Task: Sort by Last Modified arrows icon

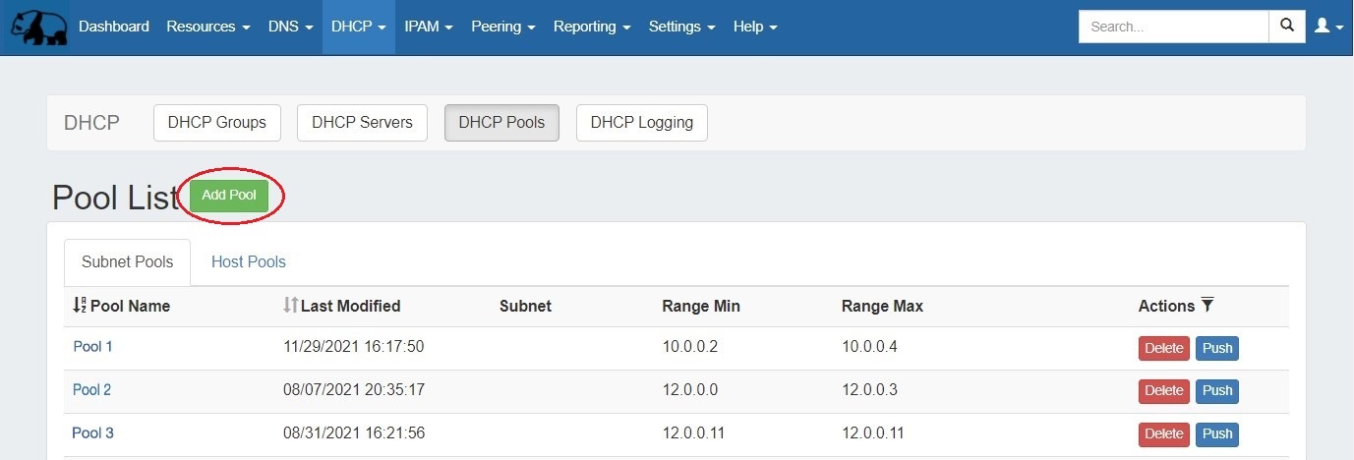Action: pos(290,306)
